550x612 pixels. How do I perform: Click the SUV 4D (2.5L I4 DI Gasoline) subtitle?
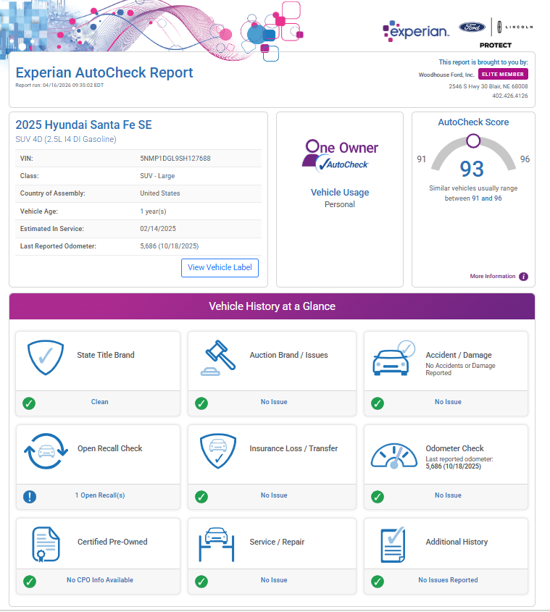tap(66, 139)
